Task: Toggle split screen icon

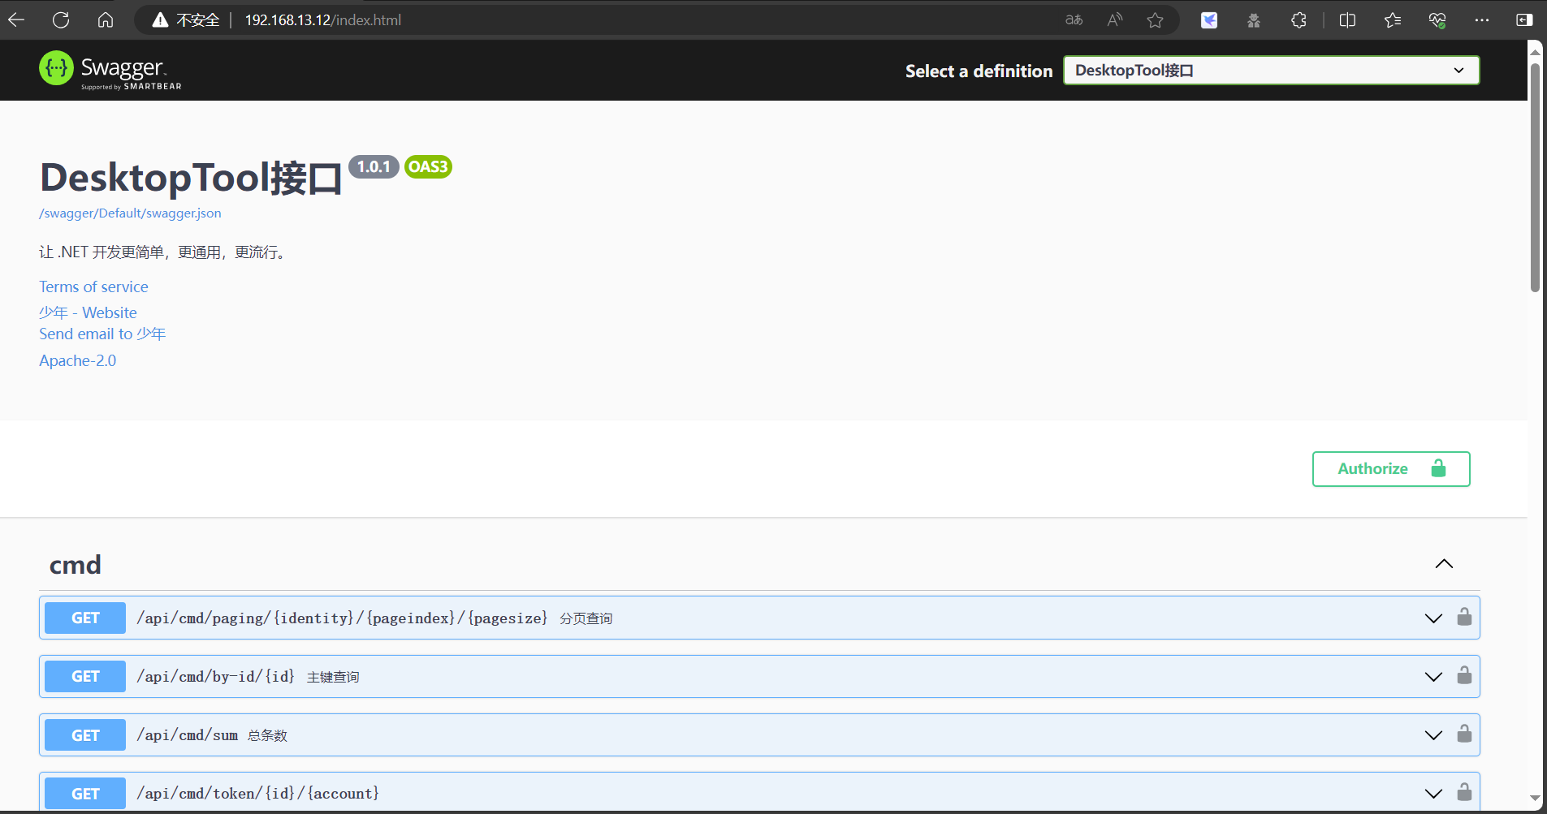Action: click(x=1347, y=20)
